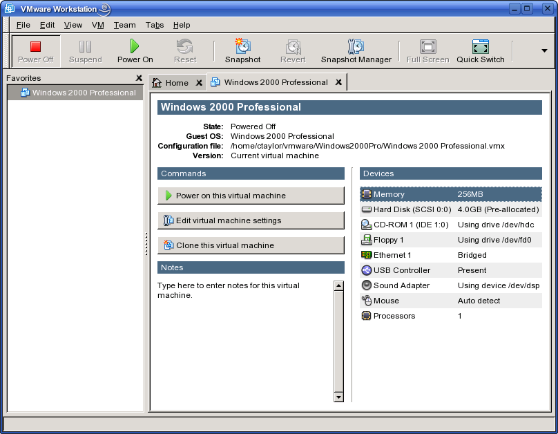
Task: Click the Full Screen toolbar icon
Action: tap(427, 46)
